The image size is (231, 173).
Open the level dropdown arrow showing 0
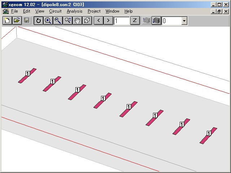coord(184,21)
